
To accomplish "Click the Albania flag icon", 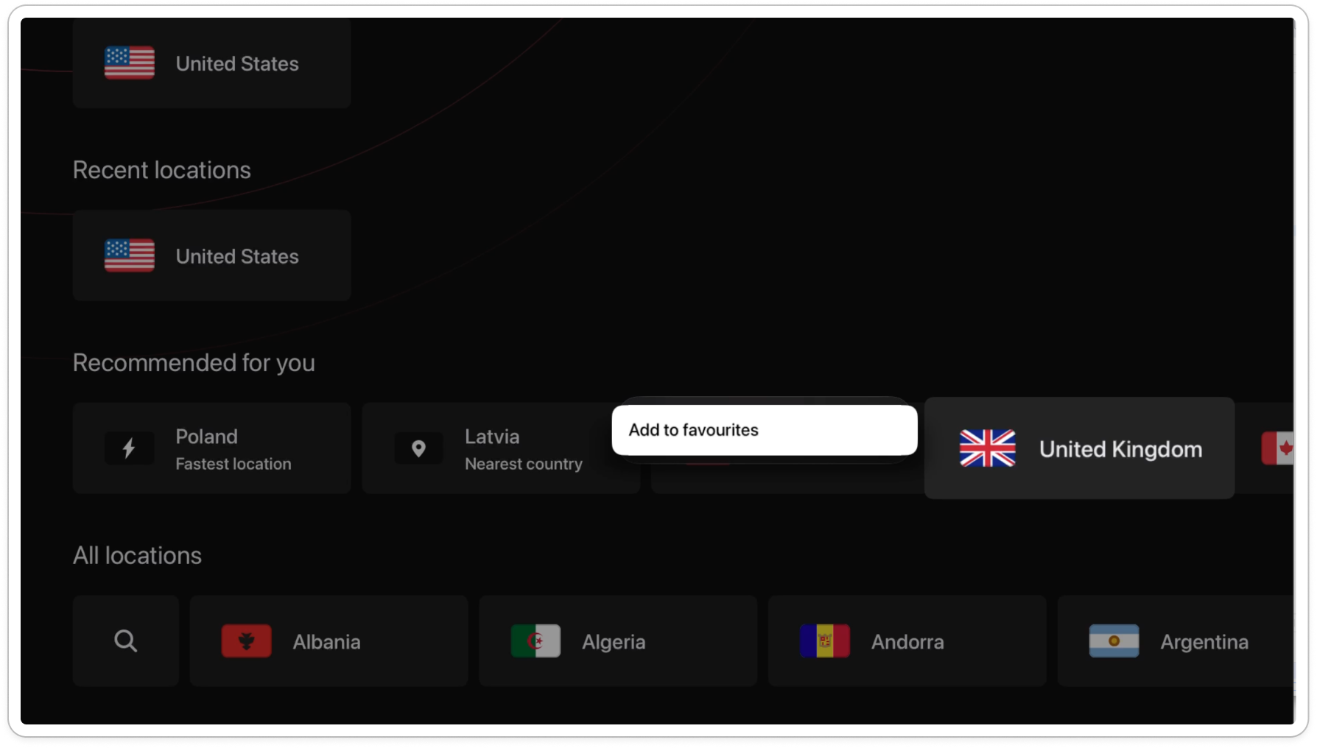I will 246,641.
